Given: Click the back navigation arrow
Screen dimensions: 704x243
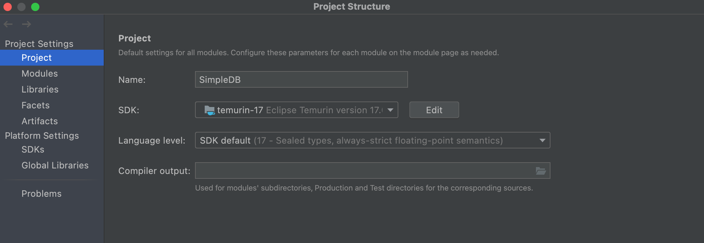Looking at the screenshot, I should click(x=8, y=24).
